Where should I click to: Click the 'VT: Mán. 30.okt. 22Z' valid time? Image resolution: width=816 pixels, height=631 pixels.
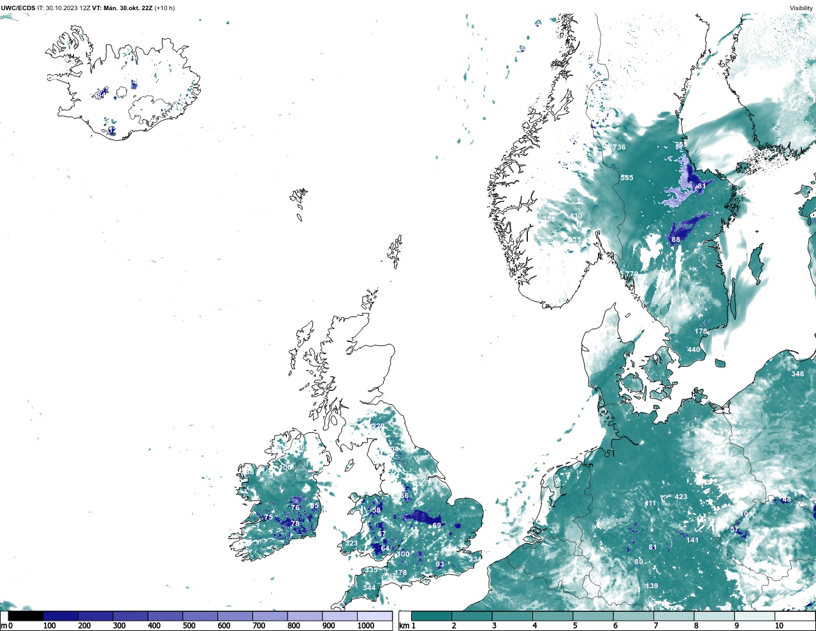click(x=122, y=8)
